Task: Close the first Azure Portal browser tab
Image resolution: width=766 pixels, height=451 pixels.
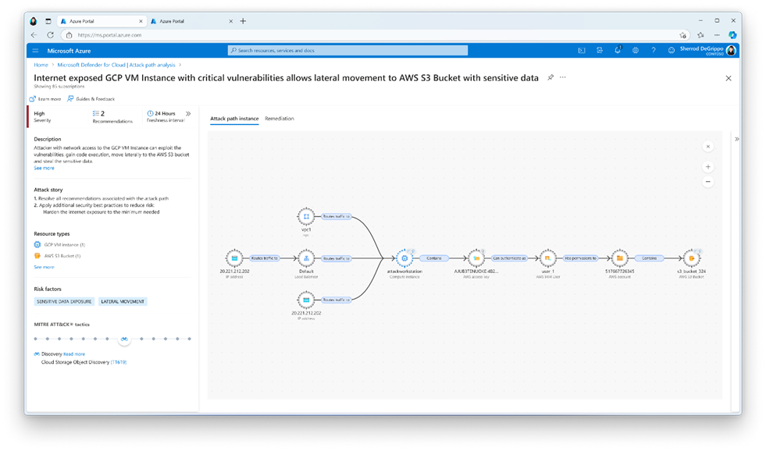Action: pyautogui.click(x=141, y=22)
